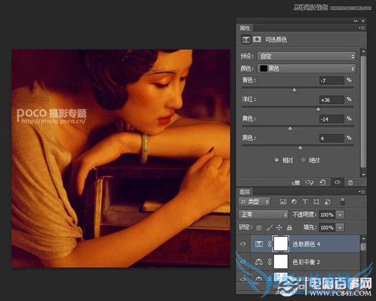Image resolution: width=376 pixels, height=301 pixels.
Task: Reset adjustment to defaults icon
Action: coord(323,183)
